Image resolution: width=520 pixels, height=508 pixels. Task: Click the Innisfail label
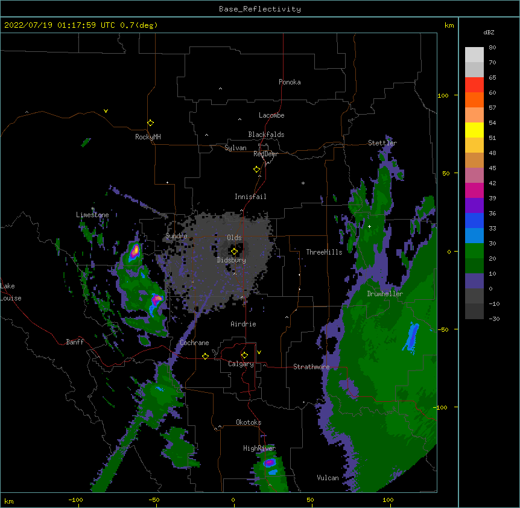(x=250, y=197)
